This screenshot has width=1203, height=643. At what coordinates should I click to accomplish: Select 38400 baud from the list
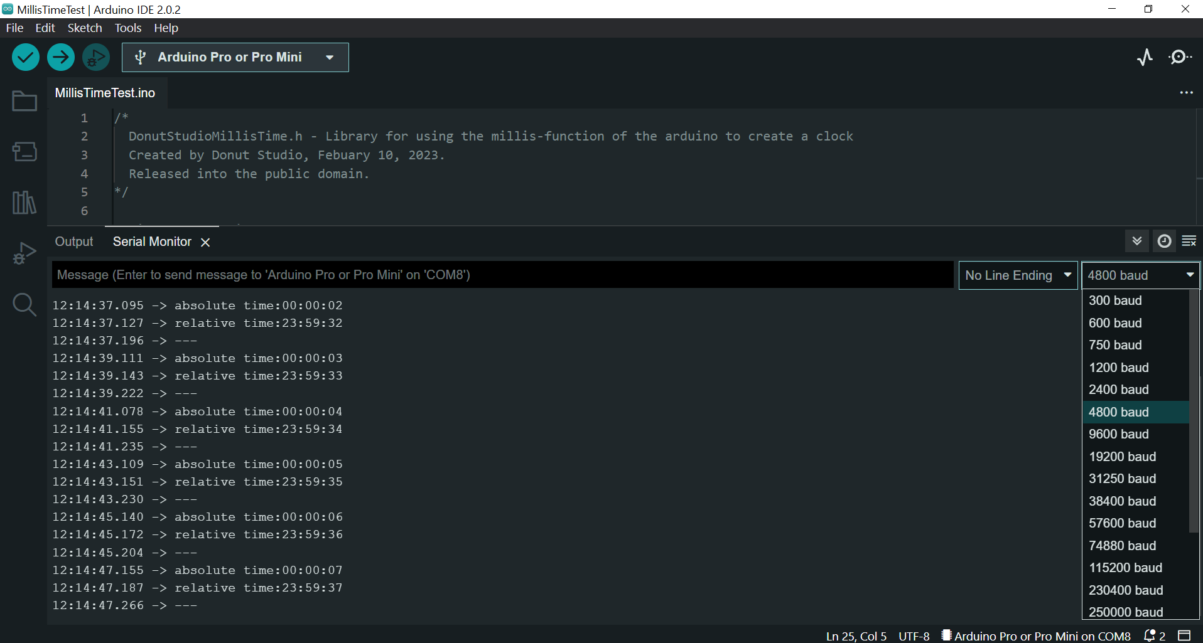[1136, 501]
